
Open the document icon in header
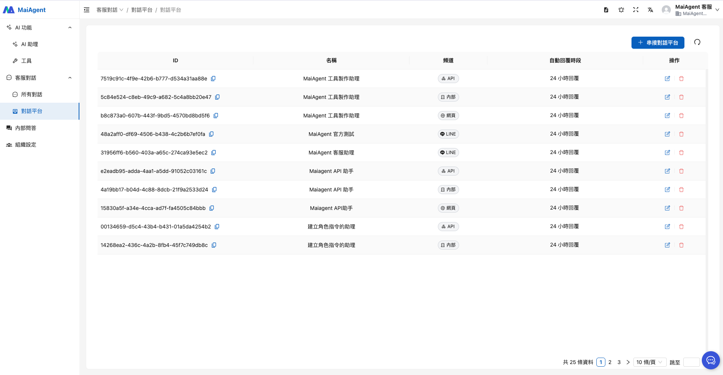[x=606, y=10]
